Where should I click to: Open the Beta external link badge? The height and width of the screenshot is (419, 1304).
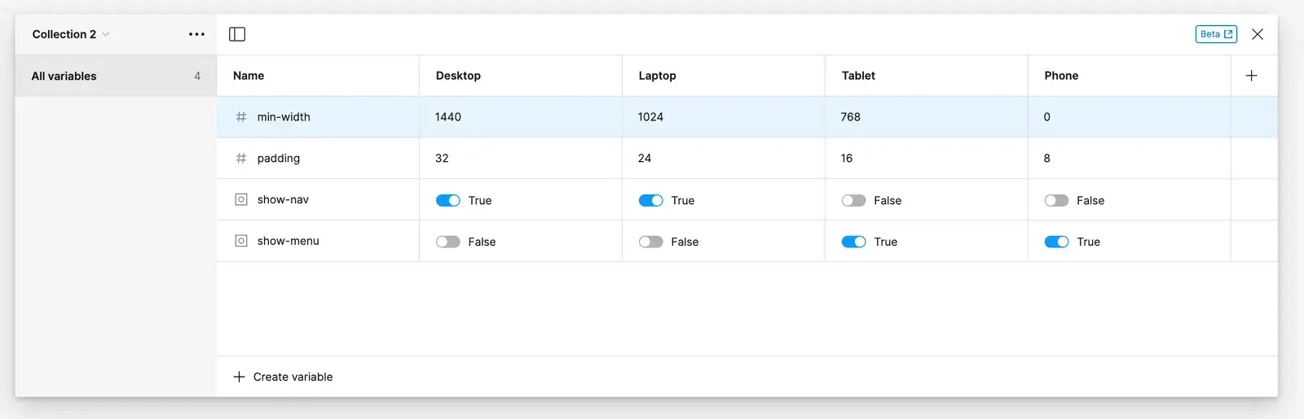[1216, 34]
